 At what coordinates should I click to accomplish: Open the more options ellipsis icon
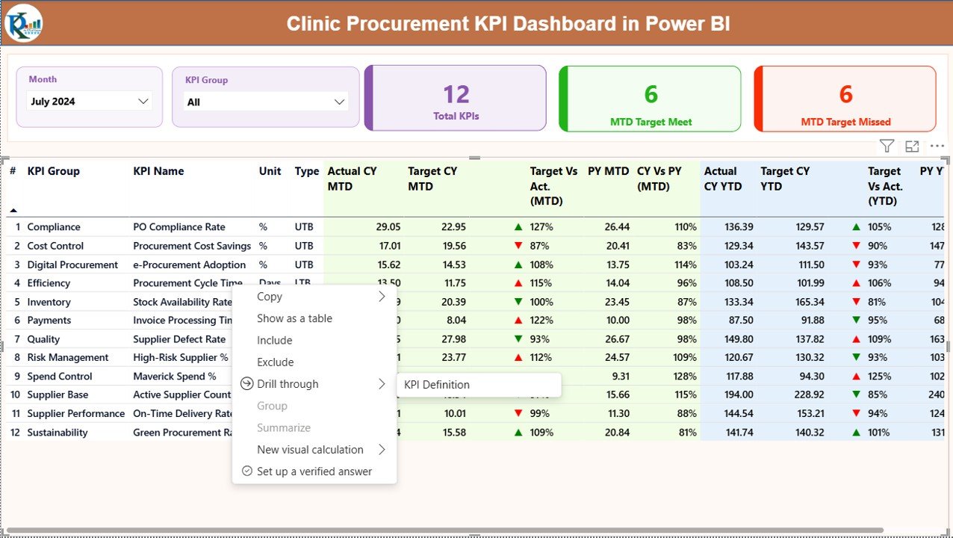(937, 146)
